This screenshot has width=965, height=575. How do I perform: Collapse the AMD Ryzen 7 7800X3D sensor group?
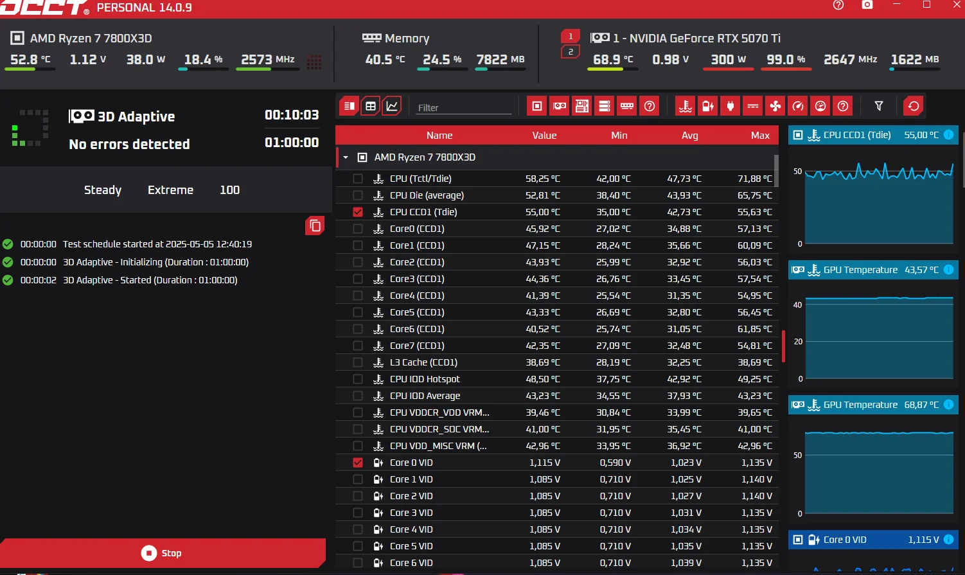tap(346, 157)
